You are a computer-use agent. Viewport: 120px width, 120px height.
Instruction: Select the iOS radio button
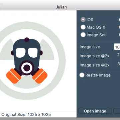point(83,20)
